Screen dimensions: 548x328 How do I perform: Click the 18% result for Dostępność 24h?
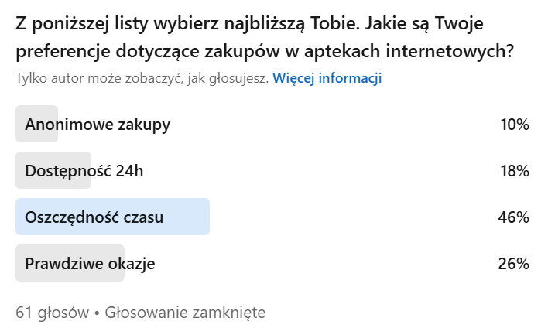pyautogui.click(x=514, y=171)
